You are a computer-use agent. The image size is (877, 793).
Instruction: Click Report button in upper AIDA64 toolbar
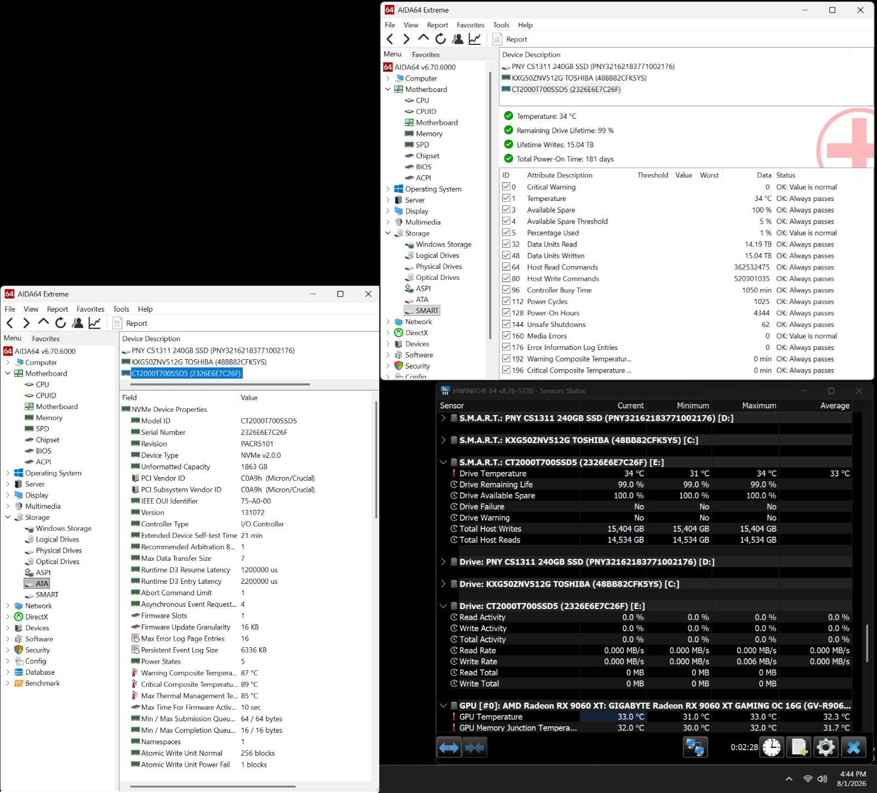pos(510,39)
